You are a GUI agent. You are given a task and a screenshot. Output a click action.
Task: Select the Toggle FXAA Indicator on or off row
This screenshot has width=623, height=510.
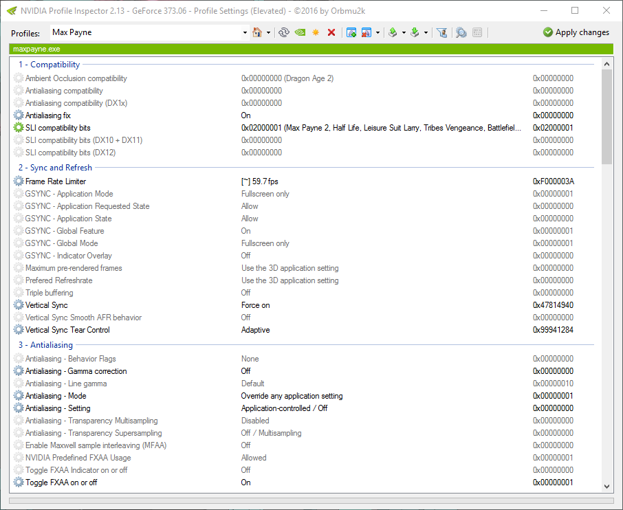point(304,470)
